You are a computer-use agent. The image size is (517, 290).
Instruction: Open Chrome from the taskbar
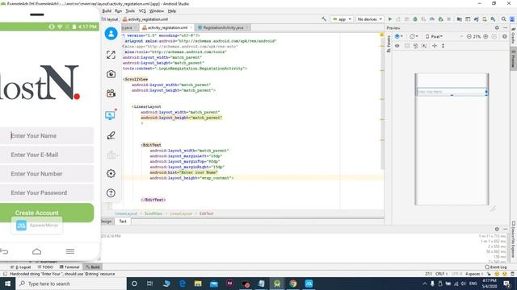click(x=293, y=284)
